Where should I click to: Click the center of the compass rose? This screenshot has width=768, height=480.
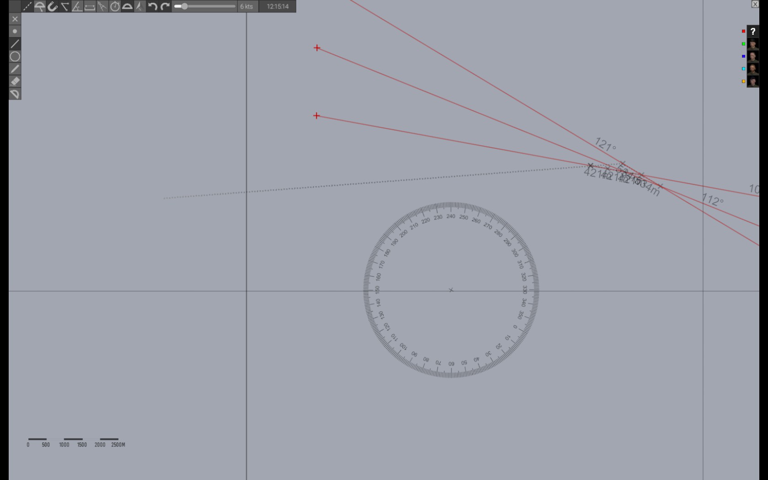coord(451,290)
